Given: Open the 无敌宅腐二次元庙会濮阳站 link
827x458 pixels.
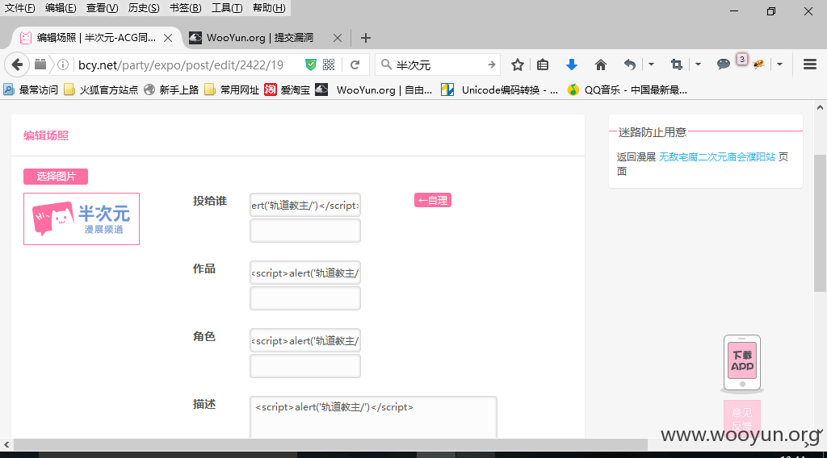Looking at the screenshot, I should pos(717,157).
